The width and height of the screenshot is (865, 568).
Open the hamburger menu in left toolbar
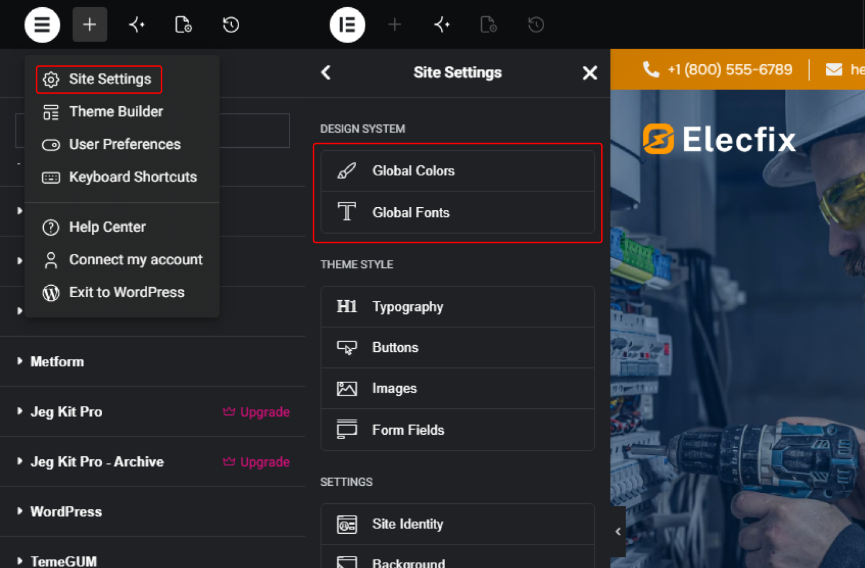[x=42, y=25]
